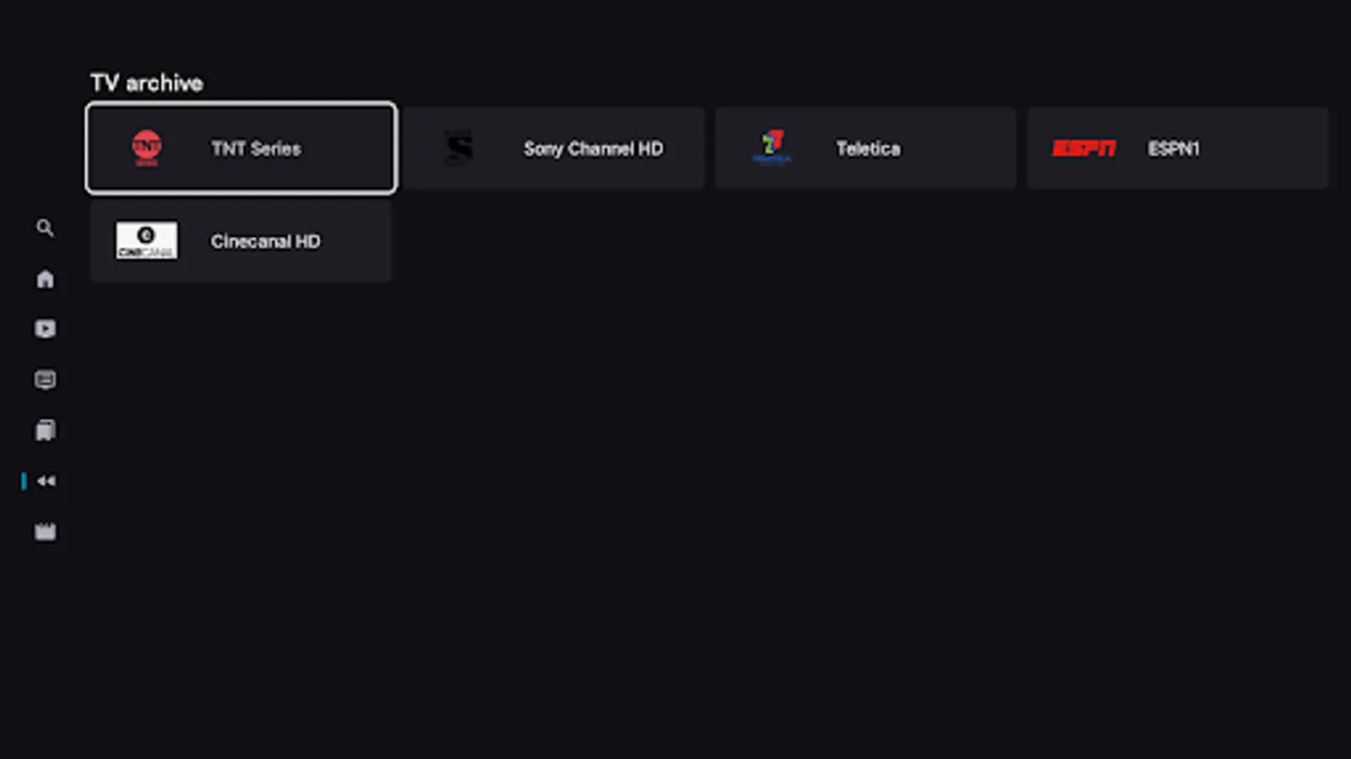Open the calendar section in the sidebar
Viewport: 1351px width, 759px height.
[x=45, y=531]
